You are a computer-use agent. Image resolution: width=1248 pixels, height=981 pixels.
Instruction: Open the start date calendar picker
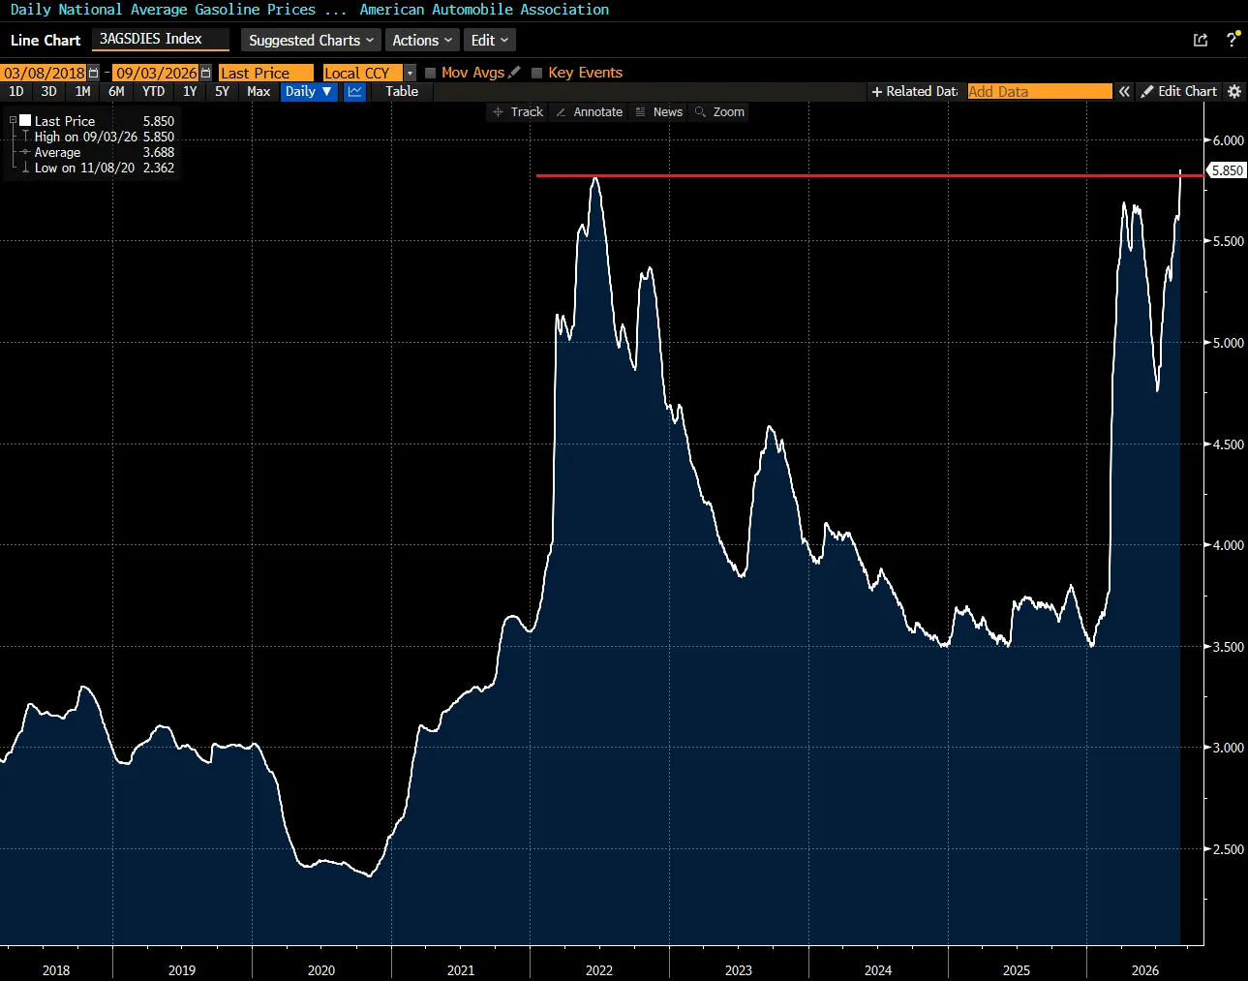coord(93,73)
